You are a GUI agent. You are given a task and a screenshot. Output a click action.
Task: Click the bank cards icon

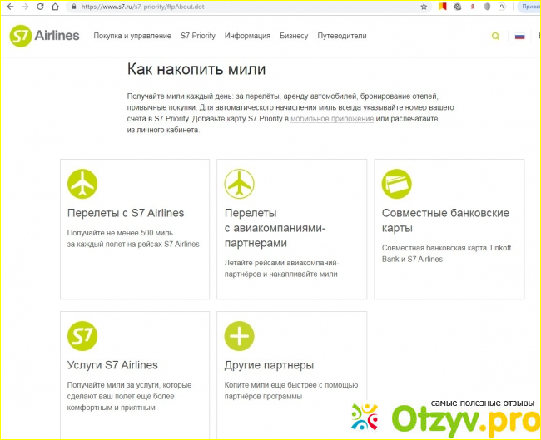tap(396, 183)
